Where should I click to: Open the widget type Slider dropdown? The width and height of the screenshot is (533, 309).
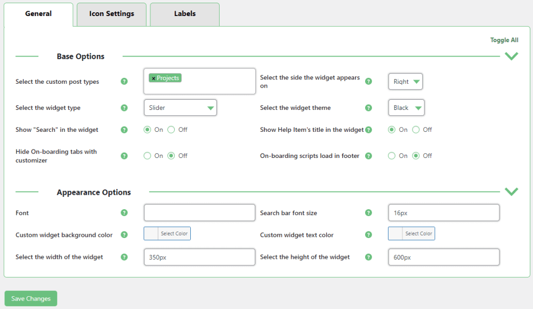pos(180,108)
